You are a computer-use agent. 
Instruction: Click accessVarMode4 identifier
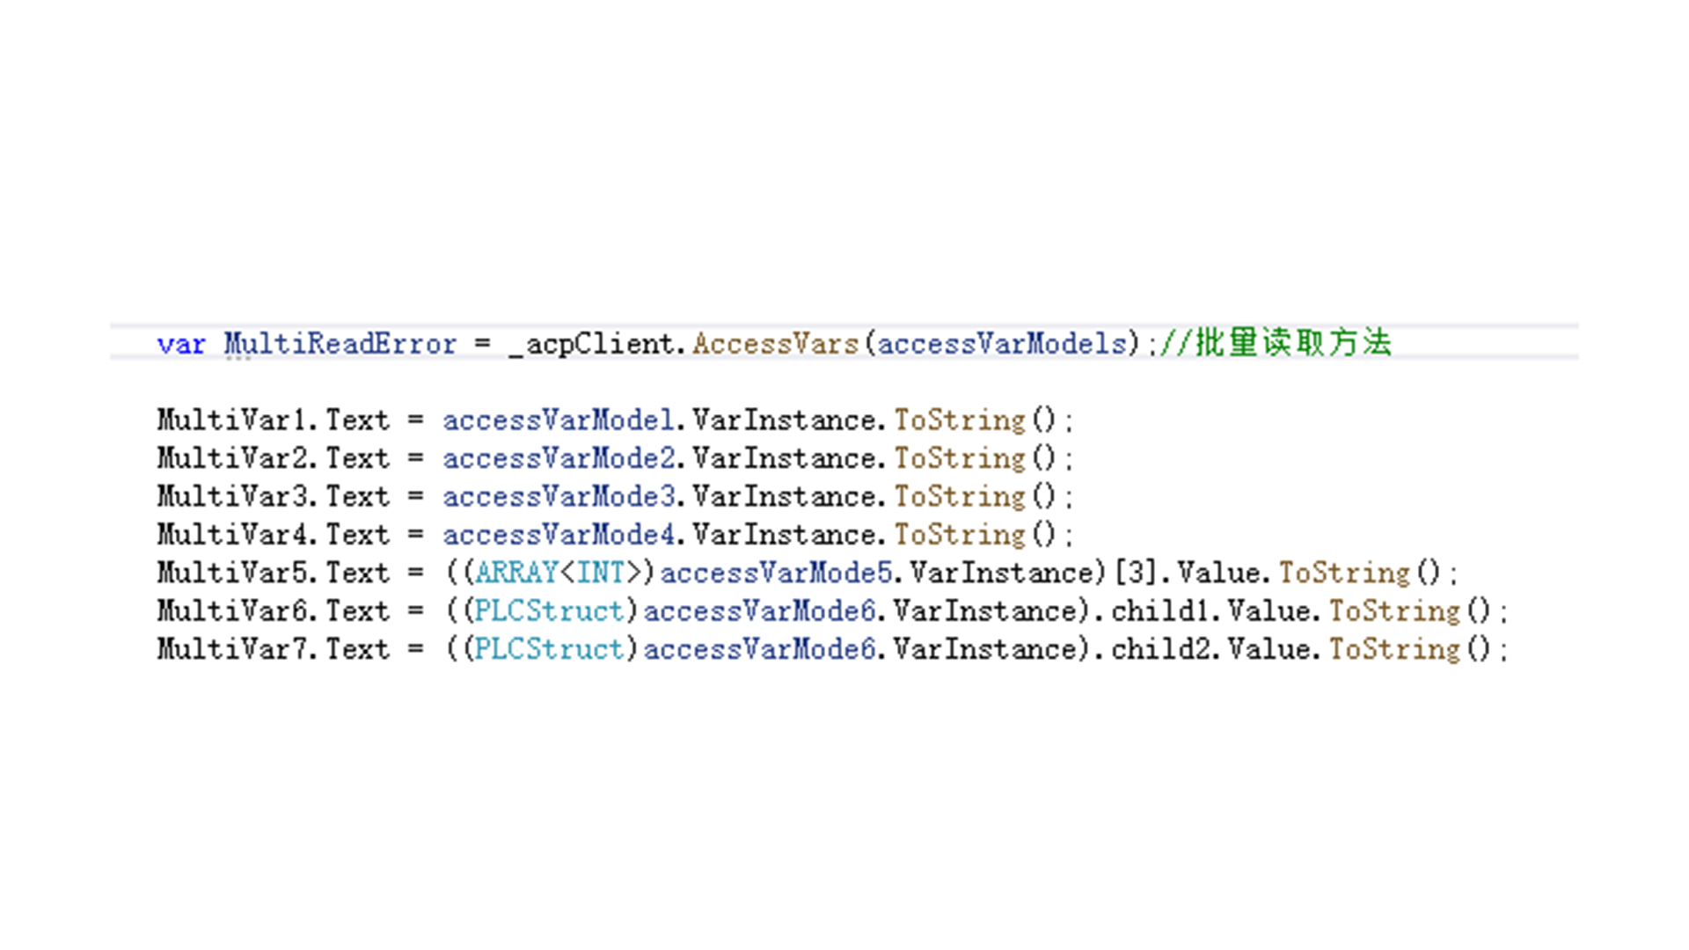pos(559,535)
